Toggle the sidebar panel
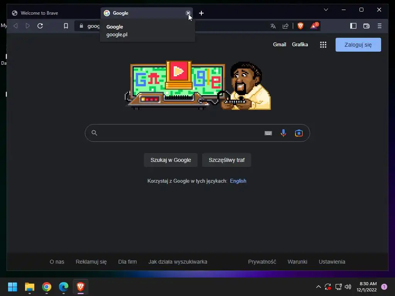Screen dimensions: 395x296 tap(353, 26)
